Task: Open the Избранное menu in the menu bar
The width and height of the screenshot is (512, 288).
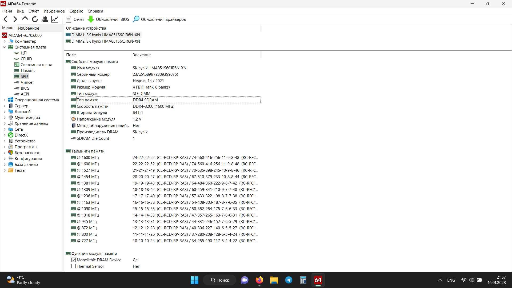Action: click(x=54, y=11)
